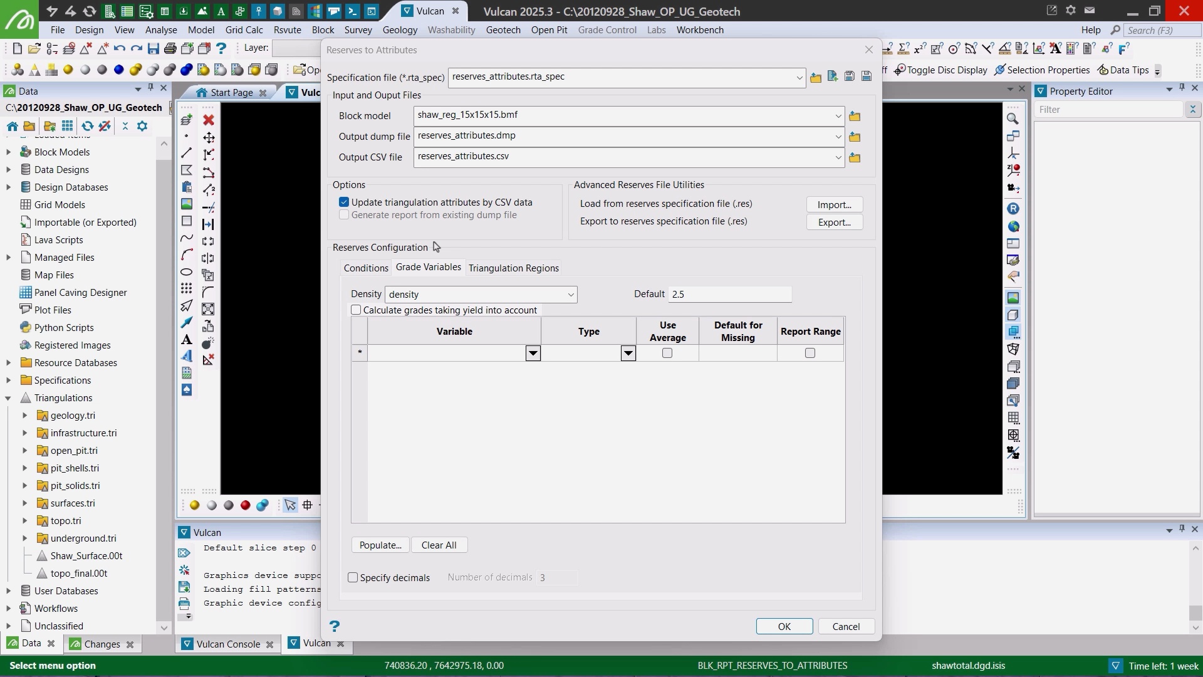This screenshot has width=1203, height=677.
Task: Click the Default density value field
Action: (729, 294)
